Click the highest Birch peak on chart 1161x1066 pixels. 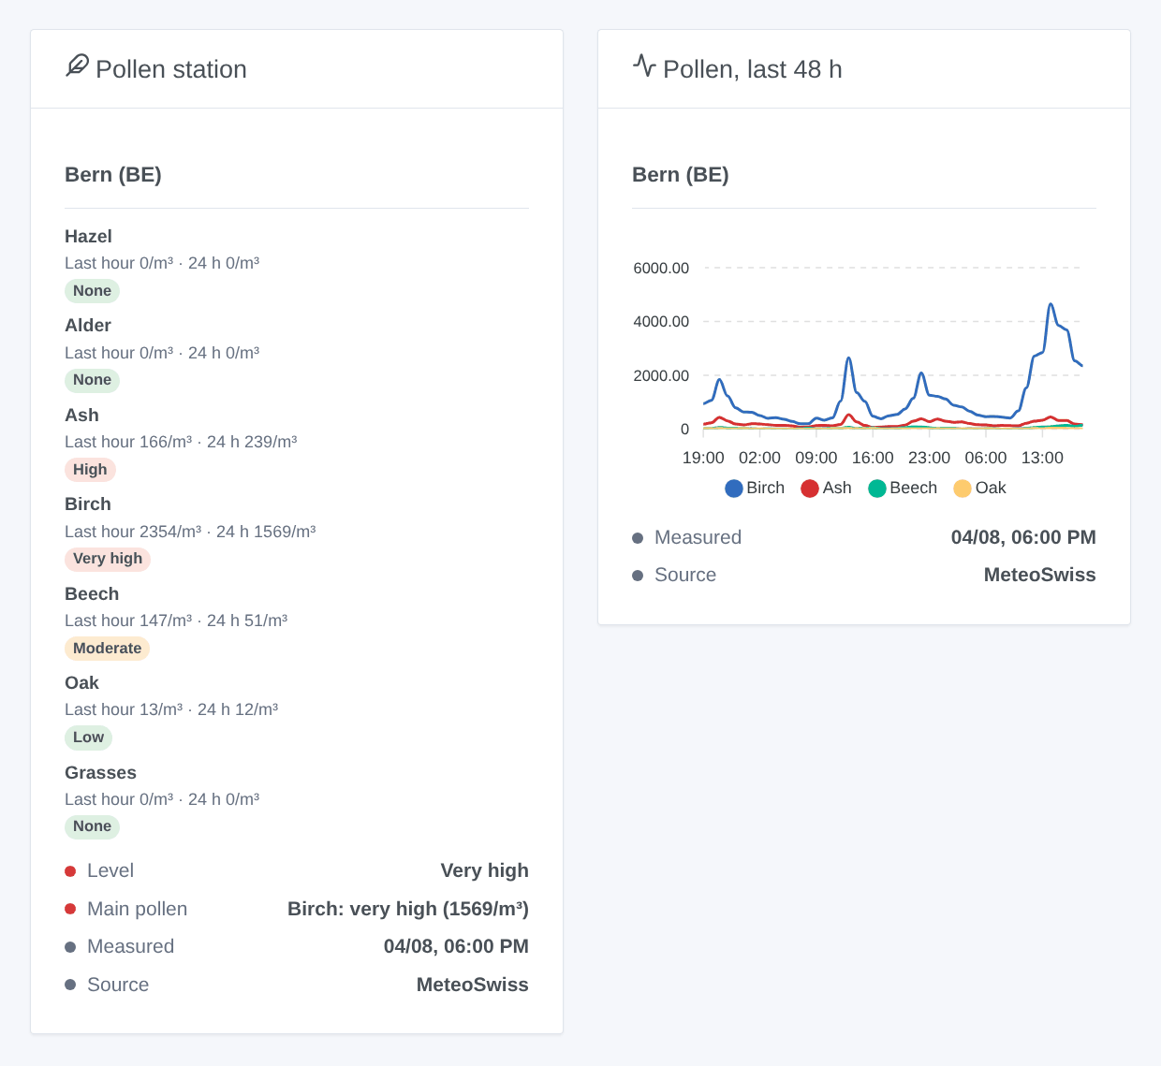pyautogui.click(x=1051, y=304)
